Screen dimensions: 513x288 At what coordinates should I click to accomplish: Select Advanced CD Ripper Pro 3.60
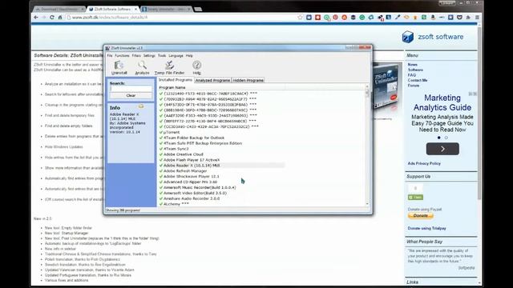190,182
